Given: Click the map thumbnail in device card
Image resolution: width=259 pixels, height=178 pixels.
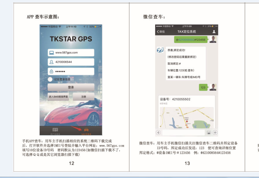Looking at the screenshot, I should coord(187,118).
